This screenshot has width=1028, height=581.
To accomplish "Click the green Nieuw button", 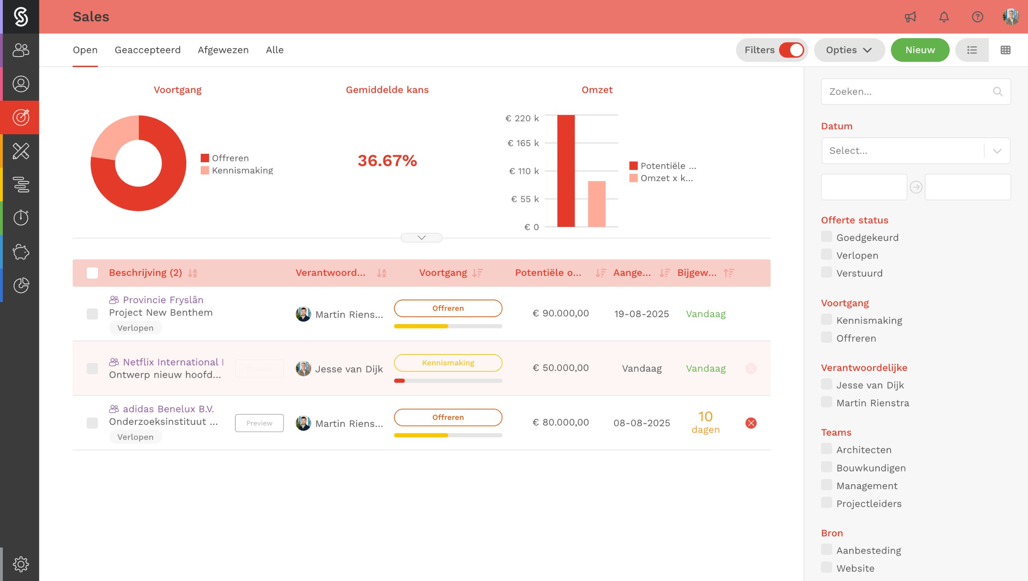I will (920, 50).
